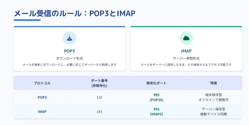Click the POP3 card description text
The image size is (249, 125).
coord(69,65)
